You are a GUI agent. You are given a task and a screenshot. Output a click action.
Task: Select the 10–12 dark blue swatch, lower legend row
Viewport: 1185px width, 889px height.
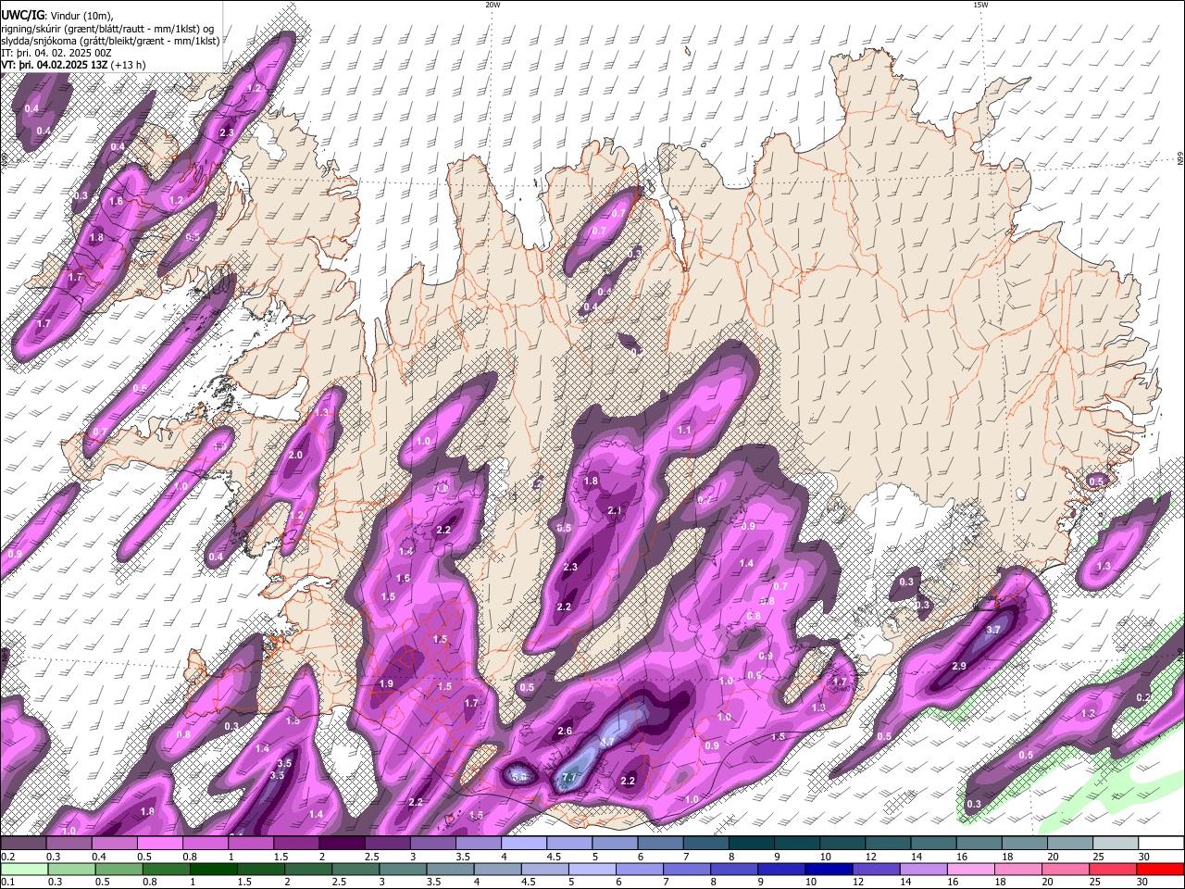[829, 869]
